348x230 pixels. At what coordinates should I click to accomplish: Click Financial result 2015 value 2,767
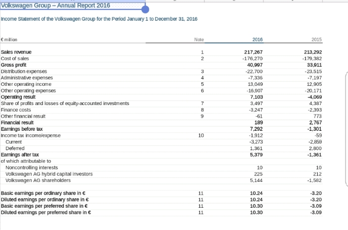[x=315, y=122]
